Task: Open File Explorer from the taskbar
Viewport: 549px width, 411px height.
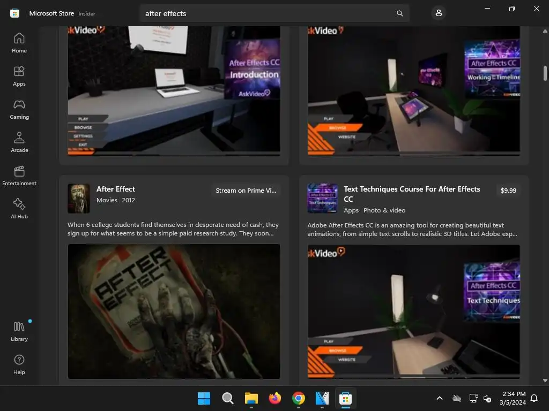Action: click(x=251, y=398)
